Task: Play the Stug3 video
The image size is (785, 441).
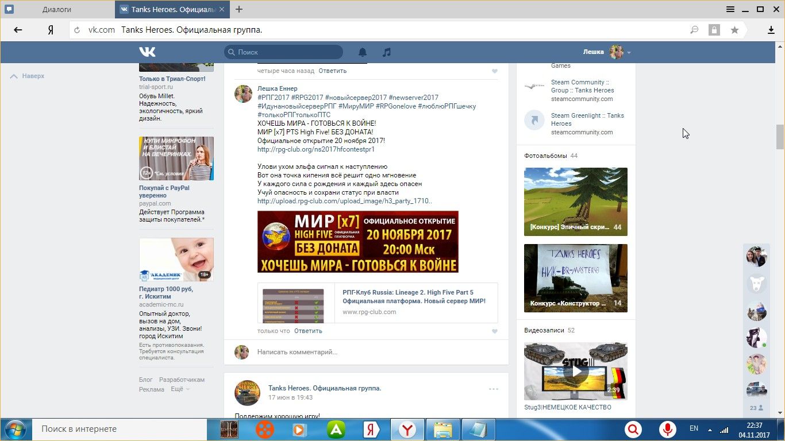Action: tap(576, 371)
